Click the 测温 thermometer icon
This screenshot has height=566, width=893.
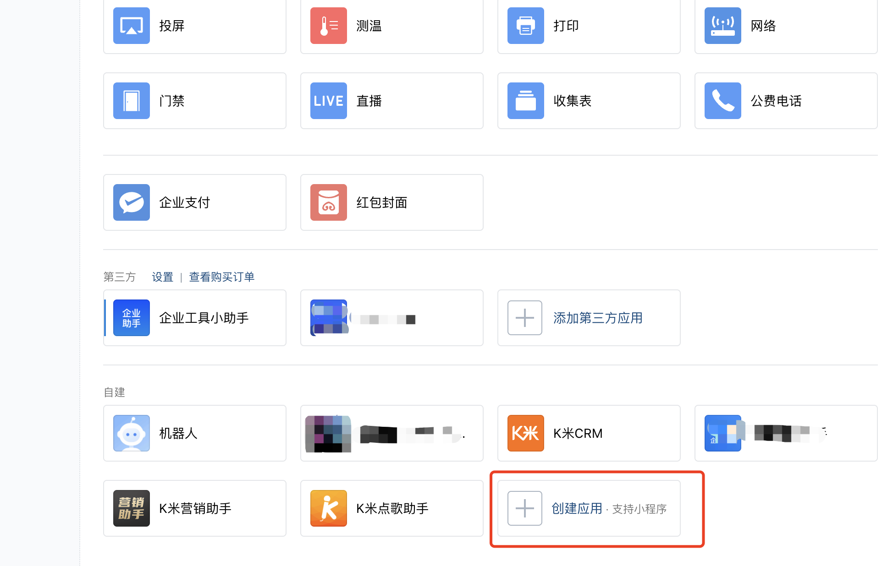(328, 26)
